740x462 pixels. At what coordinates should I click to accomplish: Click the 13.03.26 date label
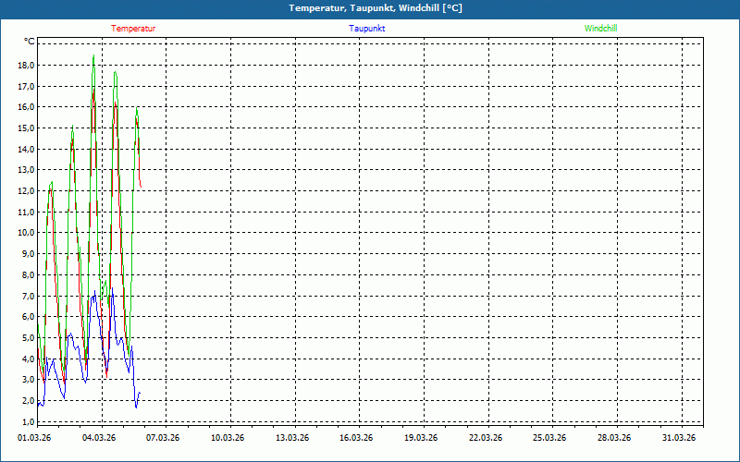[x=292, y=438]
